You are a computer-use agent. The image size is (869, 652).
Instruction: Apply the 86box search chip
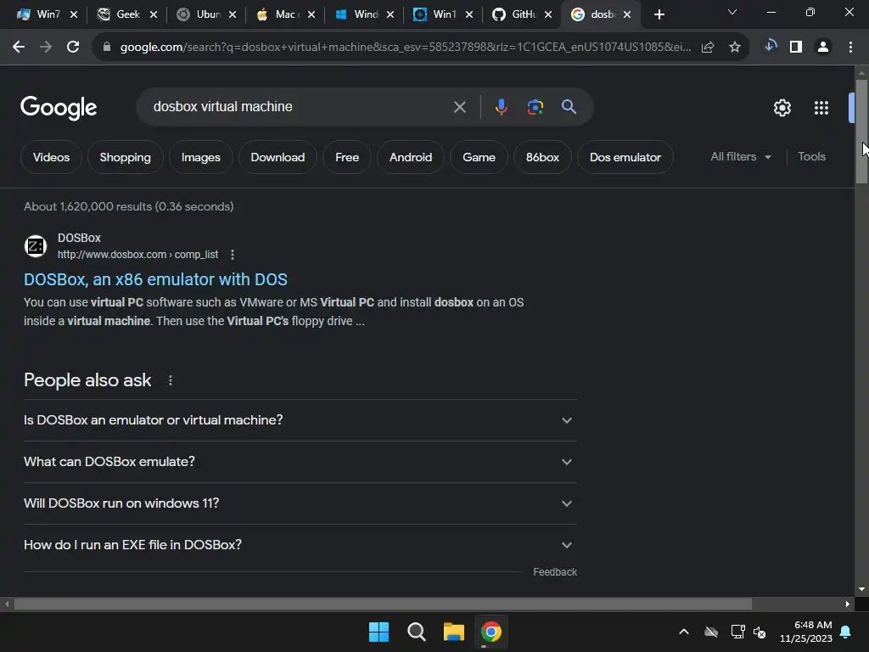[542, 157]
